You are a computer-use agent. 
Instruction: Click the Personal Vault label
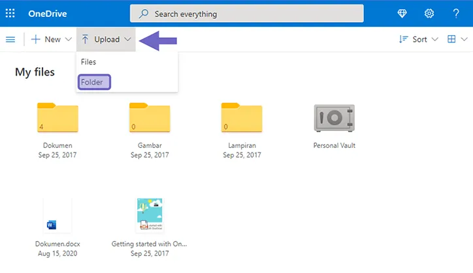[x=334, y=145]
